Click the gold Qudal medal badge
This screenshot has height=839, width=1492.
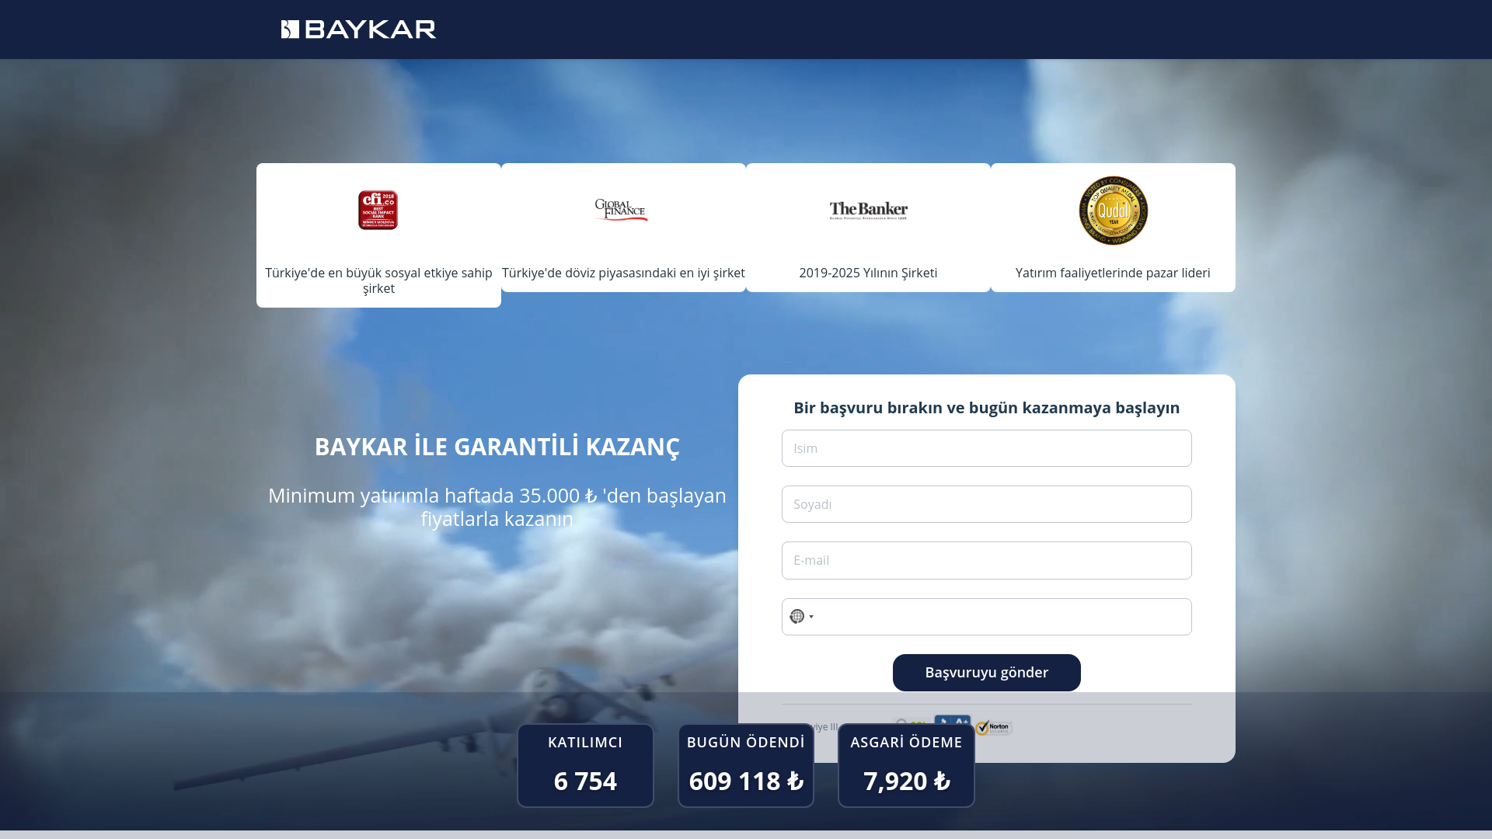point(1113,211)
